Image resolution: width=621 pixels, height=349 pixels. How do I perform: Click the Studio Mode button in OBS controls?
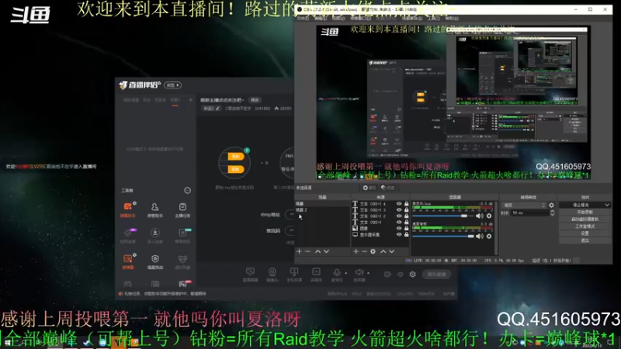(585, 226)
